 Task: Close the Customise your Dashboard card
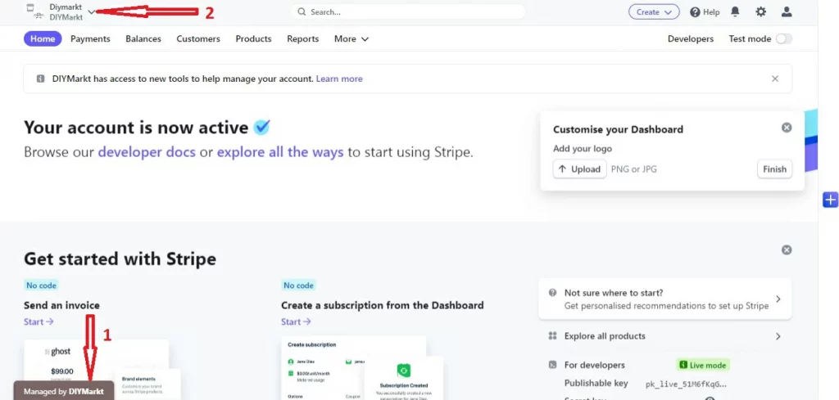[x=787, y=128]
